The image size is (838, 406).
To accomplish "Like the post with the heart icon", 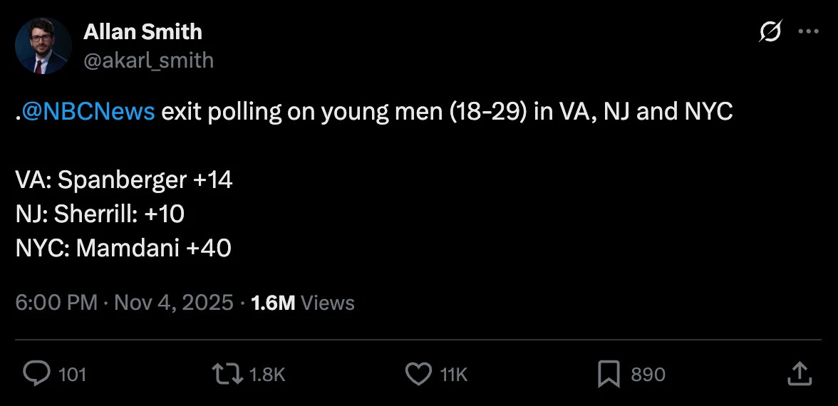I will pyautogui.click(x=418, y=374).
